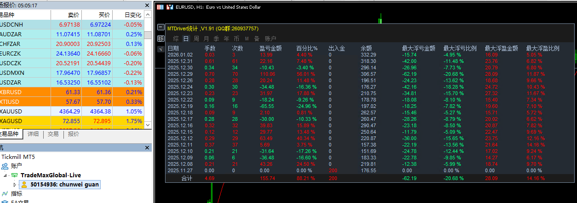Toggle the √ checkmark button beside the table
Viewport: 577px width, 203px height.
tap(160, 49)
